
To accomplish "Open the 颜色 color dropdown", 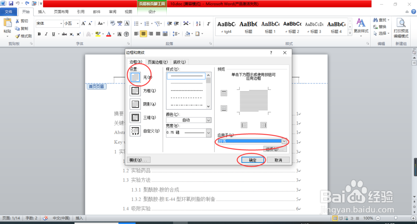I will click(x=208, y=120).
